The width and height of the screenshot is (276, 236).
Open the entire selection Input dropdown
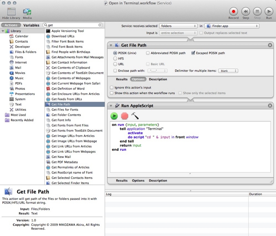[x=178, y=33]
